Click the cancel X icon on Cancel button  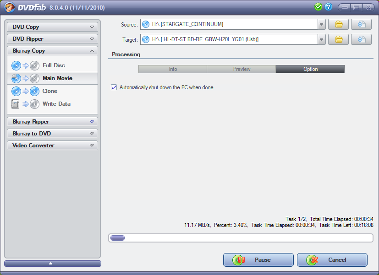[312, 260]
